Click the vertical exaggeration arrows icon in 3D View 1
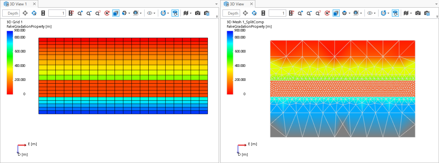 point(43,13)
